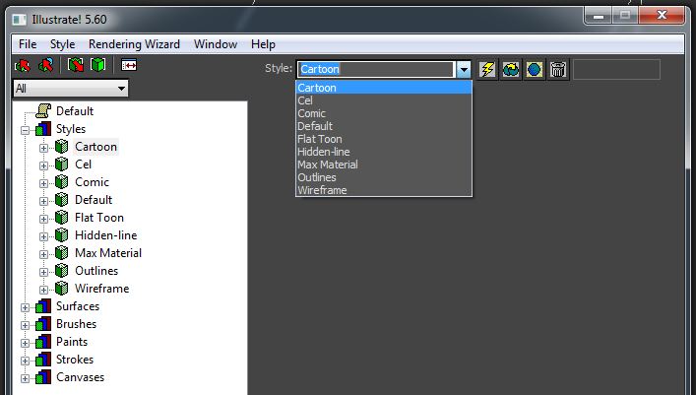Screen dimensions: 696x395
Task: Choose Default in the Style dropdown list
Action: (384, 126)
